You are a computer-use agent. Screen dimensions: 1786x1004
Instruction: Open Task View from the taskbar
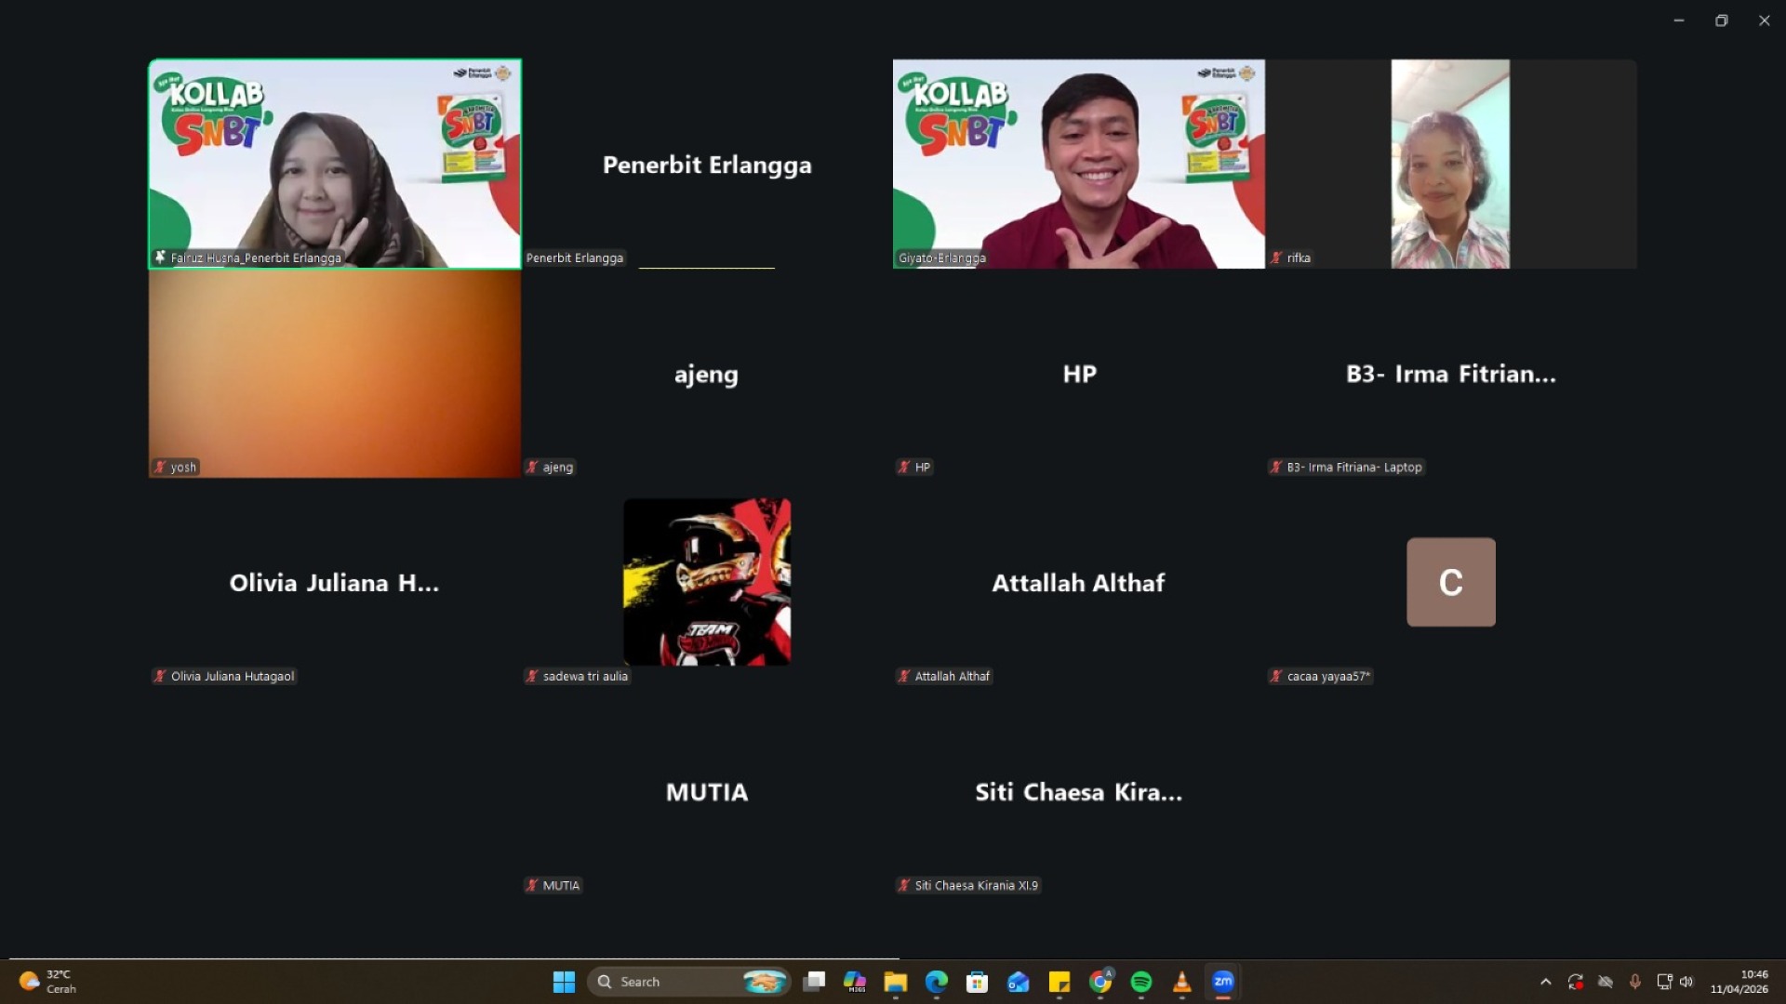[814, 982]
